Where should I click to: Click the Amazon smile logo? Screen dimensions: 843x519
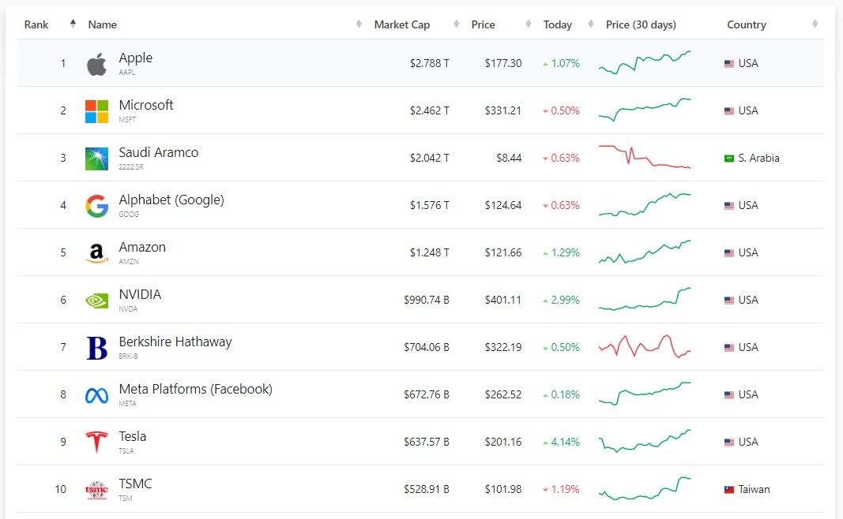click(96, 253)
